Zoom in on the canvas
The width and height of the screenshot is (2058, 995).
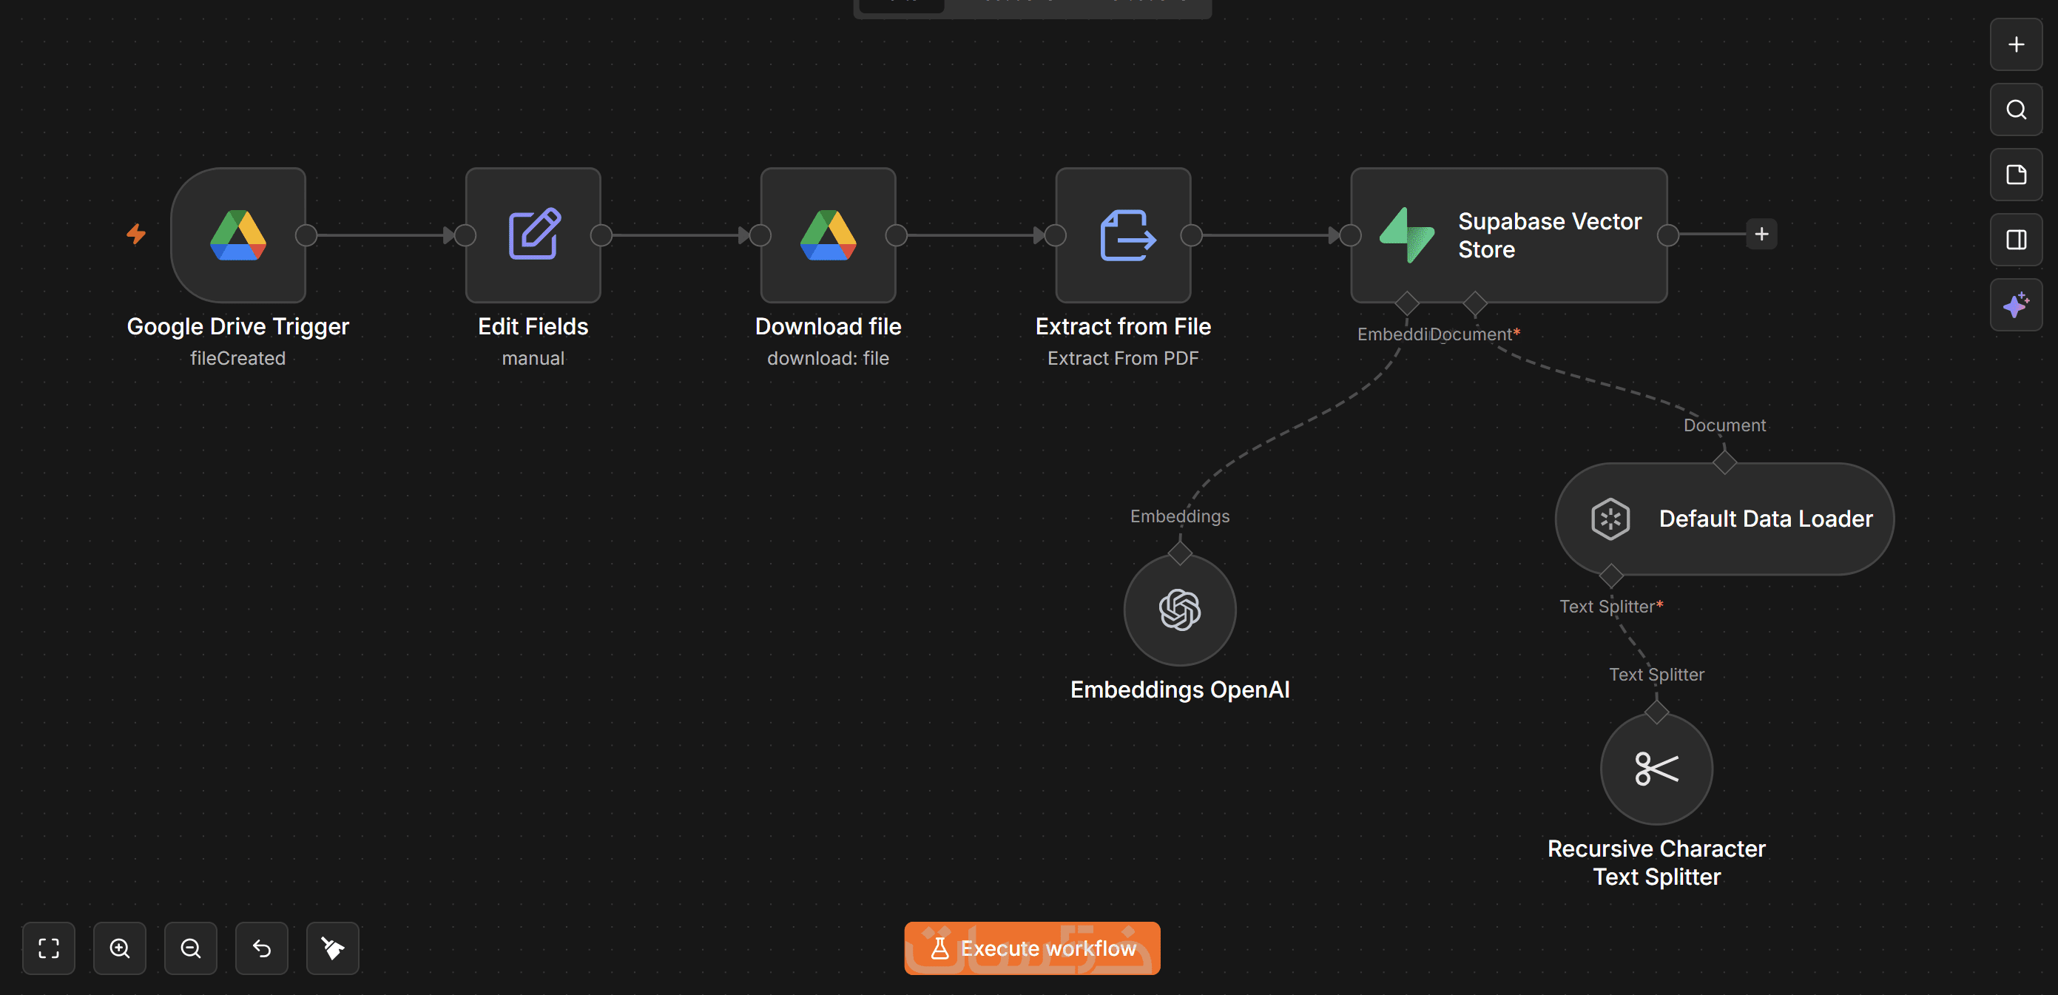[x=120, y=948]
